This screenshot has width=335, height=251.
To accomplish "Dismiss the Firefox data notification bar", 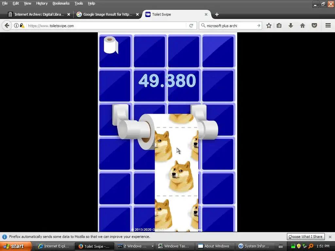I will [330, 237].
